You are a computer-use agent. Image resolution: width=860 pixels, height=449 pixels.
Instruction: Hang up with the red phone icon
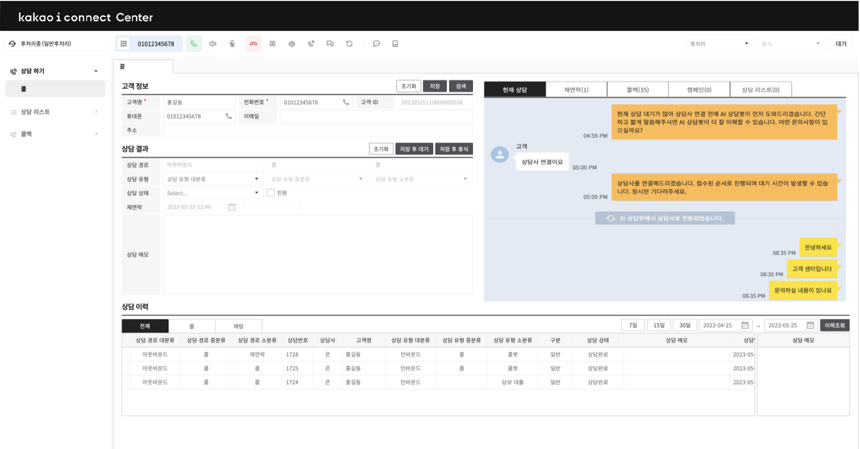[x=253, y=43]
